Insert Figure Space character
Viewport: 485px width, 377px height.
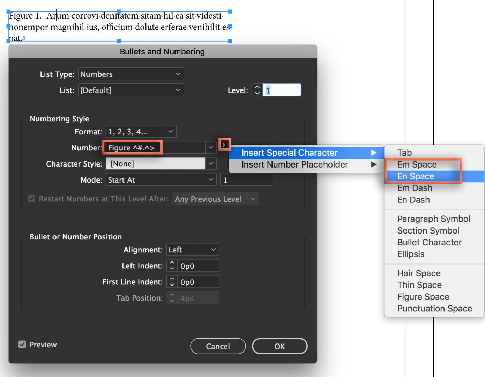pyautogui.click(x=434, y=297)
